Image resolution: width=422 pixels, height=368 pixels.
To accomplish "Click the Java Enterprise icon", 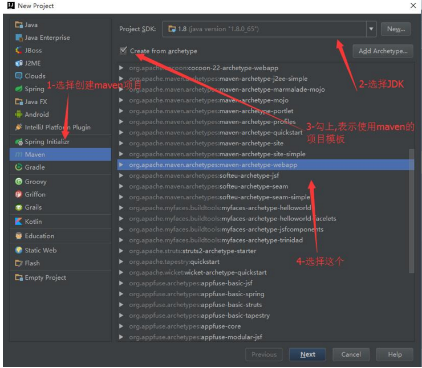I will [19, 38].
